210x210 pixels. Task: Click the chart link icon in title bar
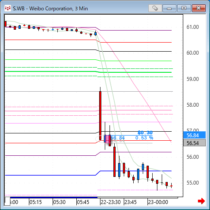pyautogui.click(x=155, y=8)
